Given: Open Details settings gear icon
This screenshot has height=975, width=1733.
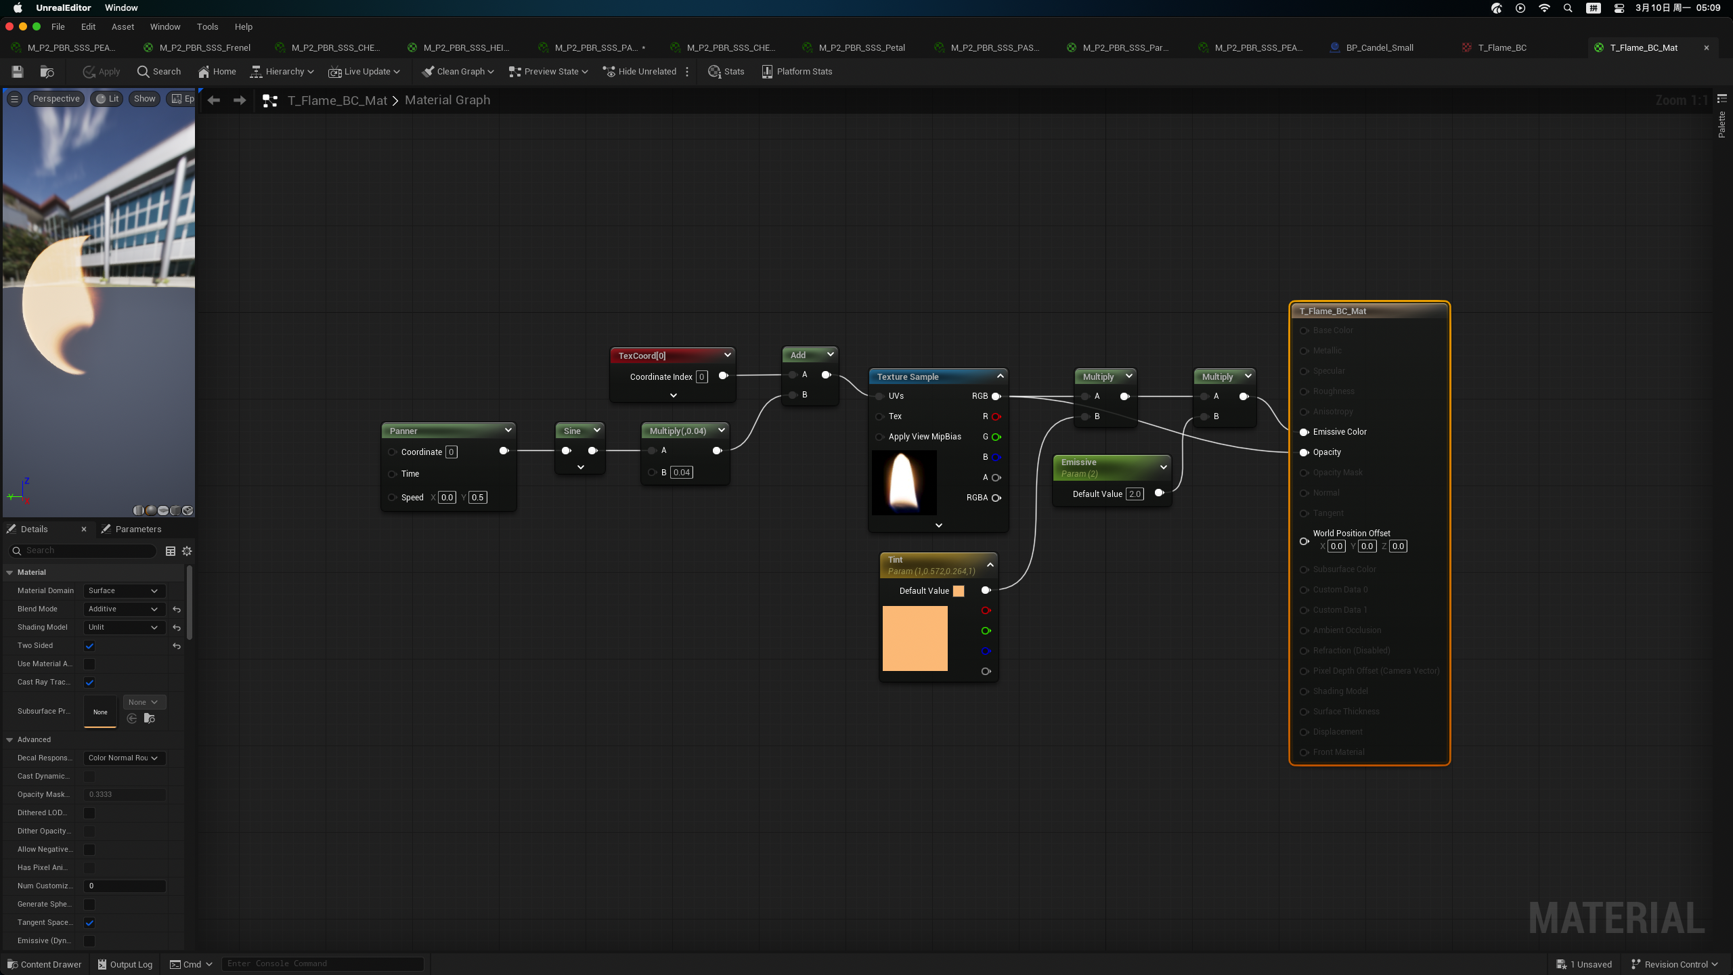Looking at the screenshot, I should pyautogui.click(x=187, y=551).
